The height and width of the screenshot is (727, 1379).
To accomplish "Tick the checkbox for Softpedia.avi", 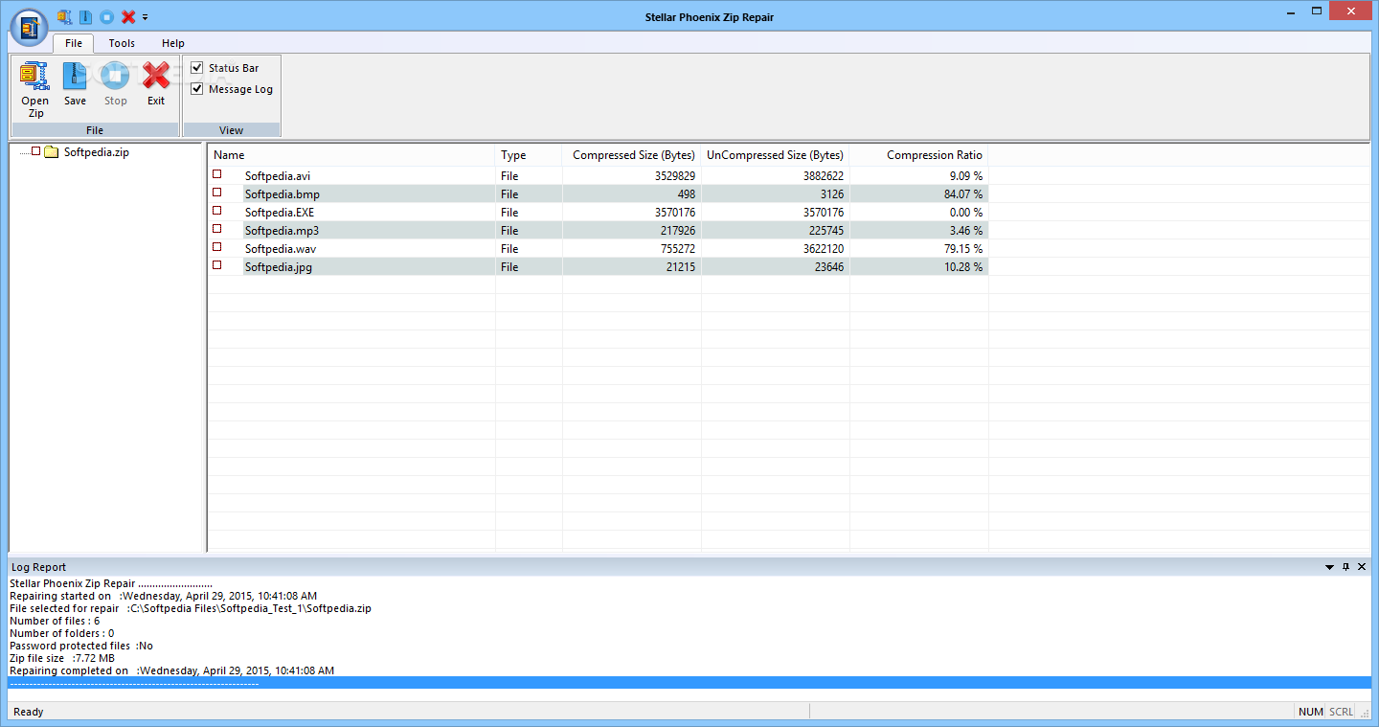I will (x=217, y=174).
